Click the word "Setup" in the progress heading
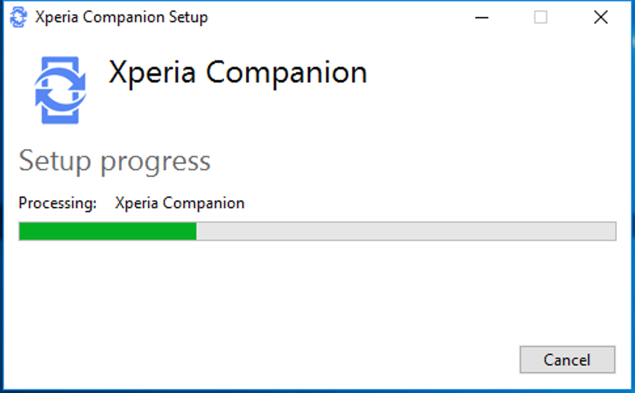Viewport: 635px width, 393px height. pos(55,161)
